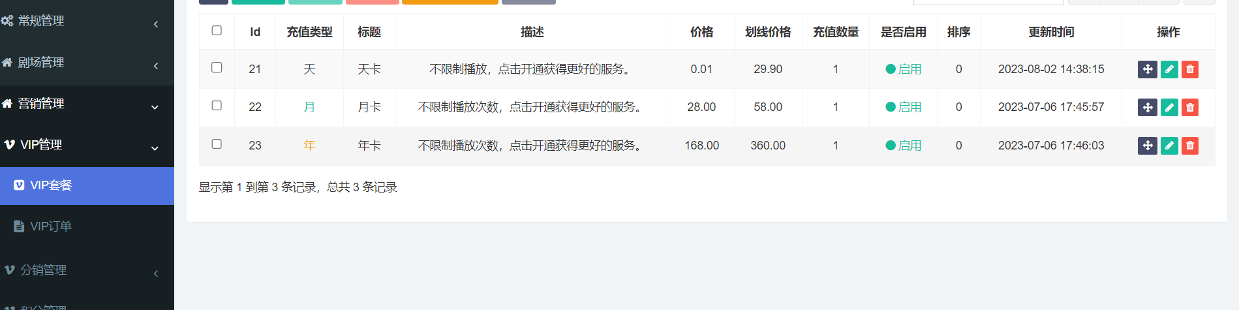The height and width of the screenshot is (310, 1239).
Task: Select the VIP套餐 menu item
Action: click(87, 186)
